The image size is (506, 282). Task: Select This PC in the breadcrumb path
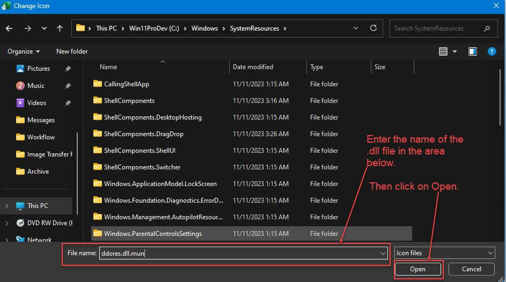coord(106,28)
